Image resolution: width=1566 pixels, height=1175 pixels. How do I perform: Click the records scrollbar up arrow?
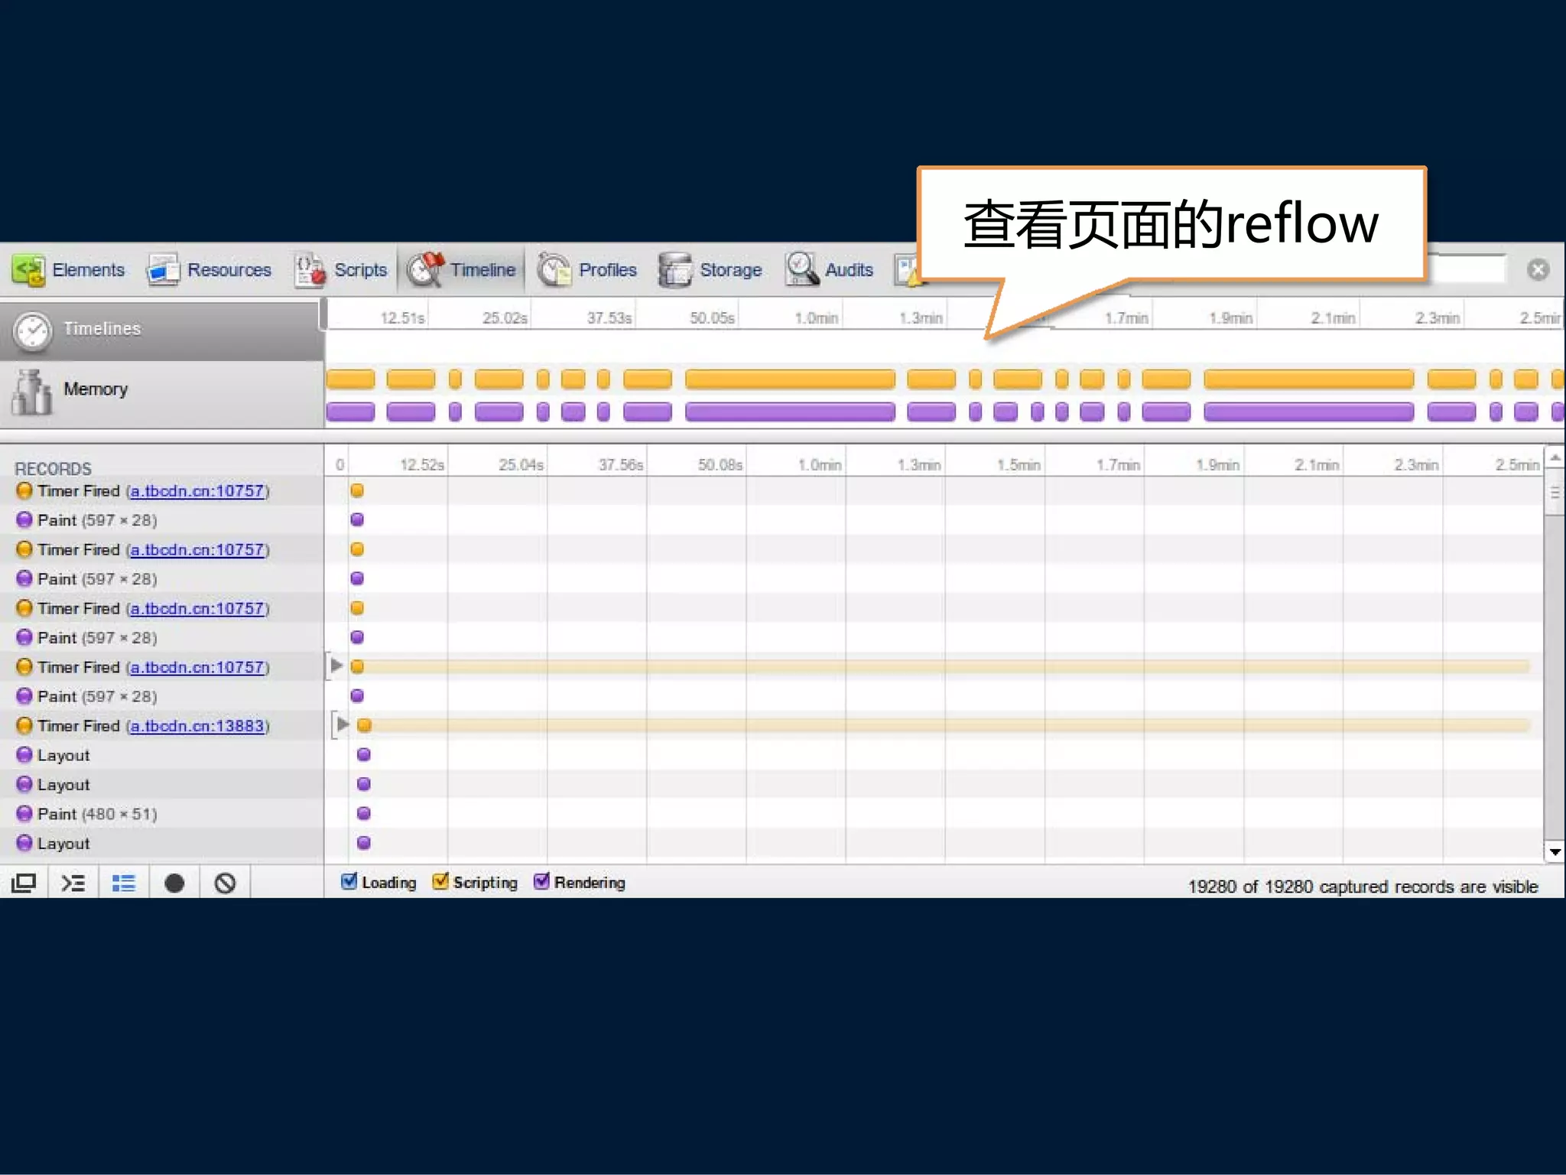(1555, 457)
